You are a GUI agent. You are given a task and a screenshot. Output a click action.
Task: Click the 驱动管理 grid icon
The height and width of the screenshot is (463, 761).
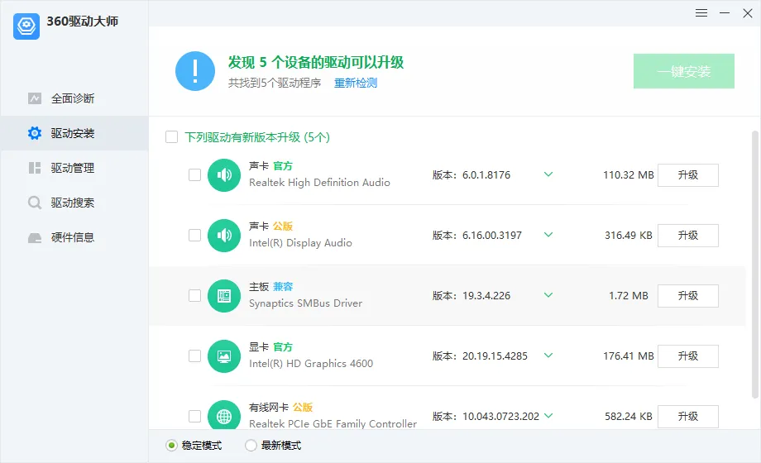tap(35, 168)
